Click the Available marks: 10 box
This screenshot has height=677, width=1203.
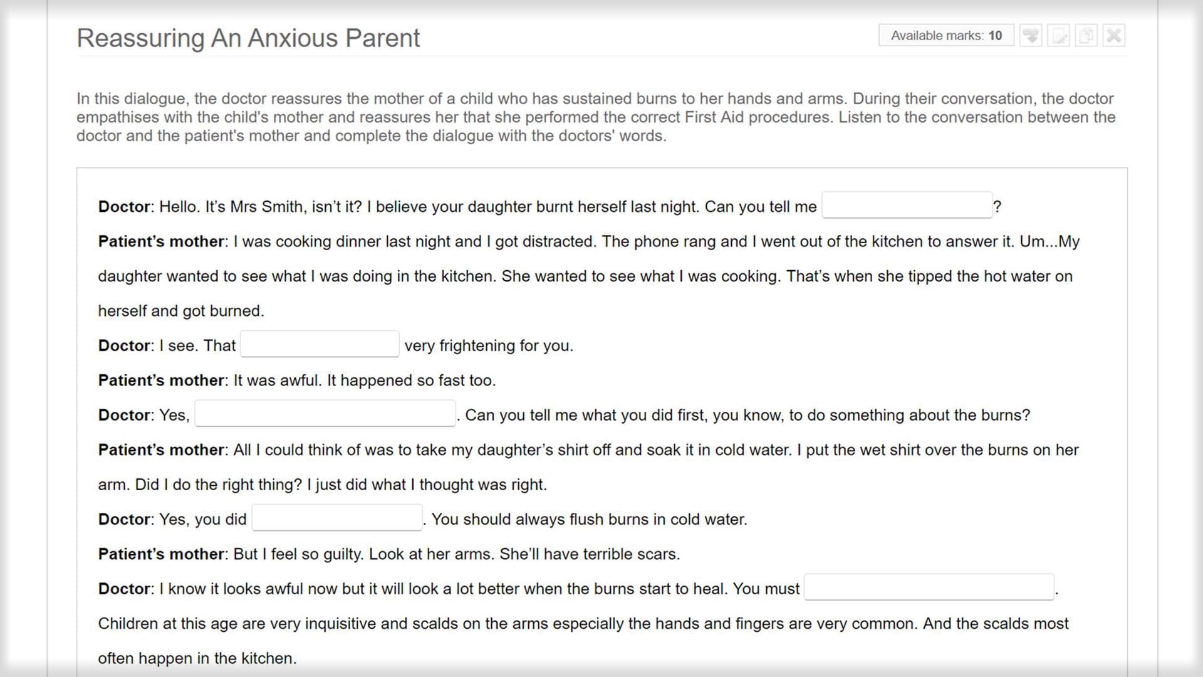tap(946, 36)
